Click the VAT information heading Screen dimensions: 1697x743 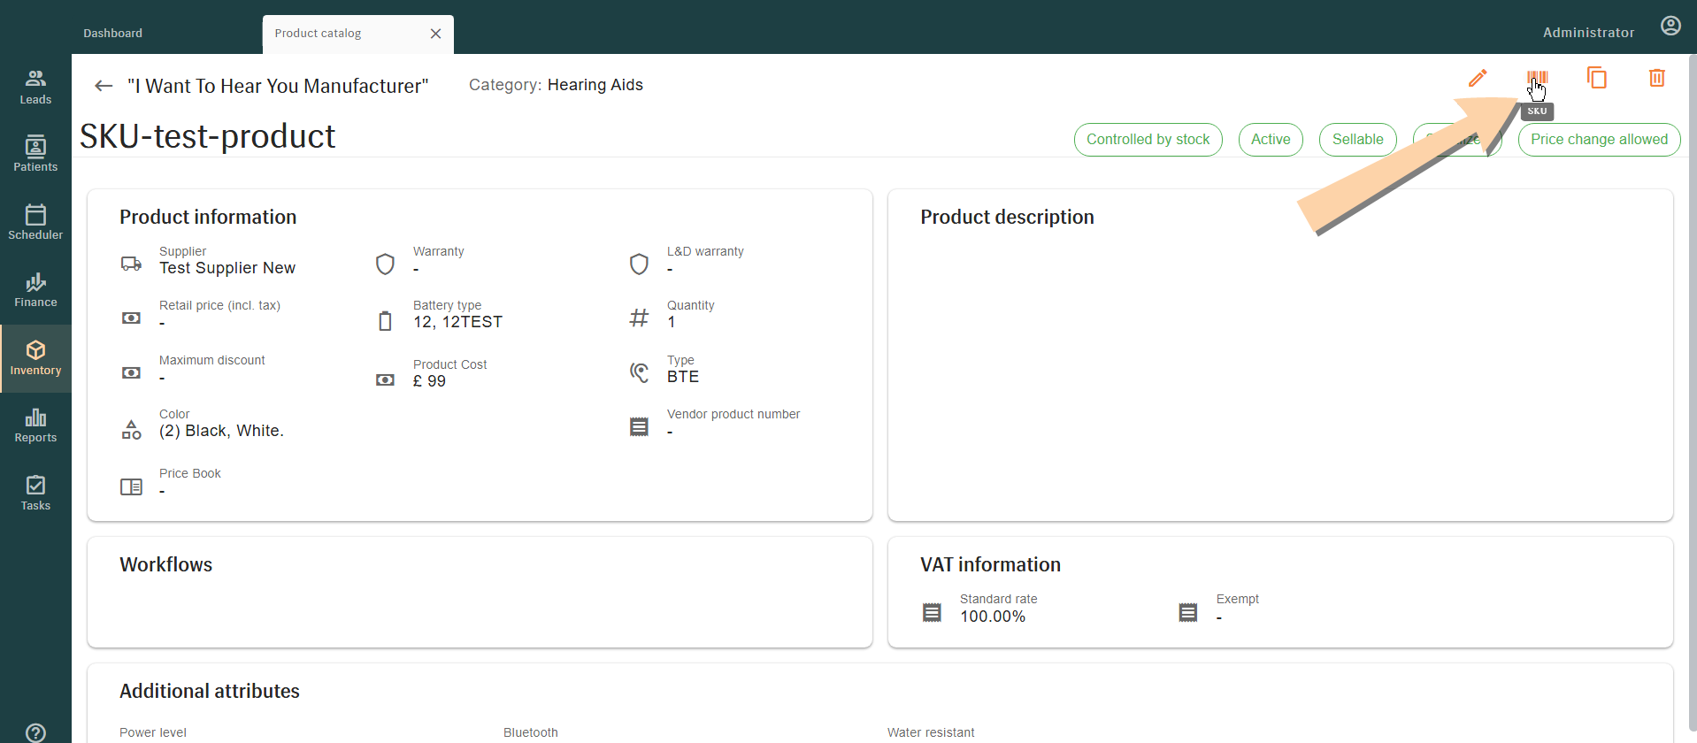990,564
